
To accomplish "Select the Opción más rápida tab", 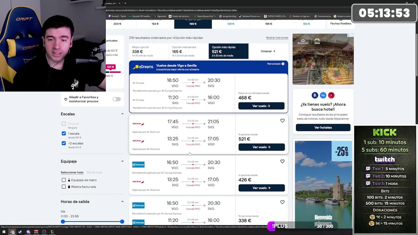I will (229, 51).
